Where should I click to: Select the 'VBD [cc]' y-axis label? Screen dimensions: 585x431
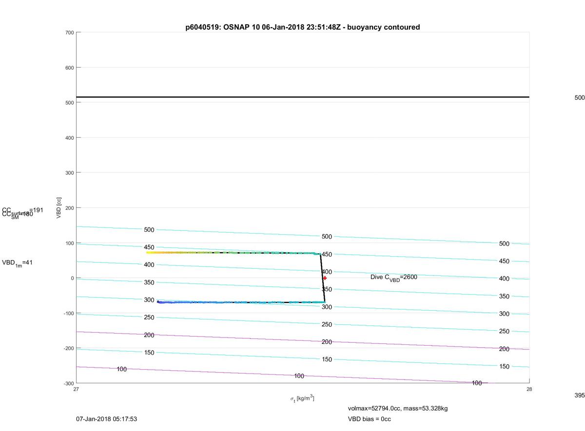(x=58, y=208)
